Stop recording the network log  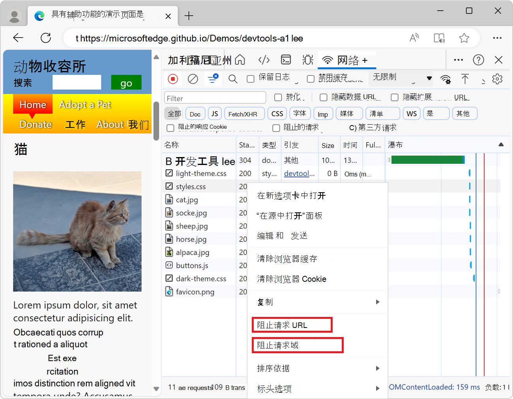[x=173, y=79]
